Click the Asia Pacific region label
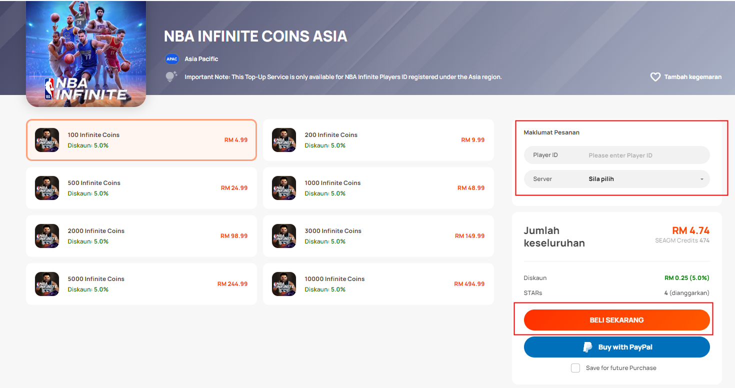Viewport: 735px width, 388px height. click(x=201, y=59)
